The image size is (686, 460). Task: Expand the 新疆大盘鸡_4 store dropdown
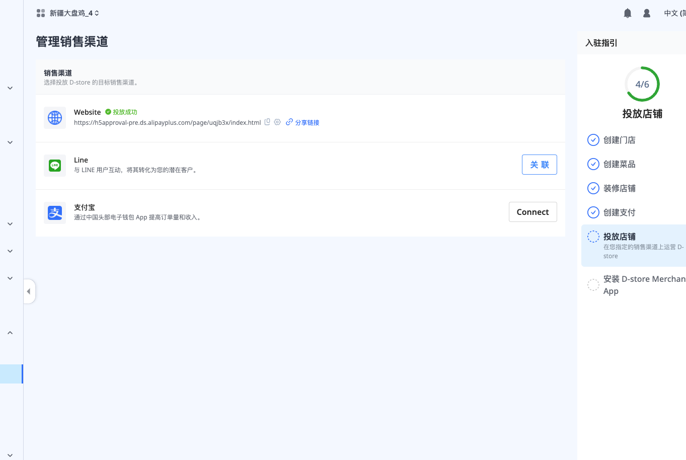point(74,13)
